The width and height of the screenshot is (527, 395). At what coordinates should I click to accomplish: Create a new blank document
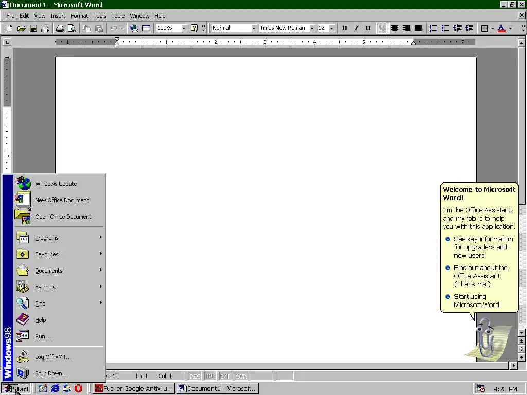coord(9,28)
